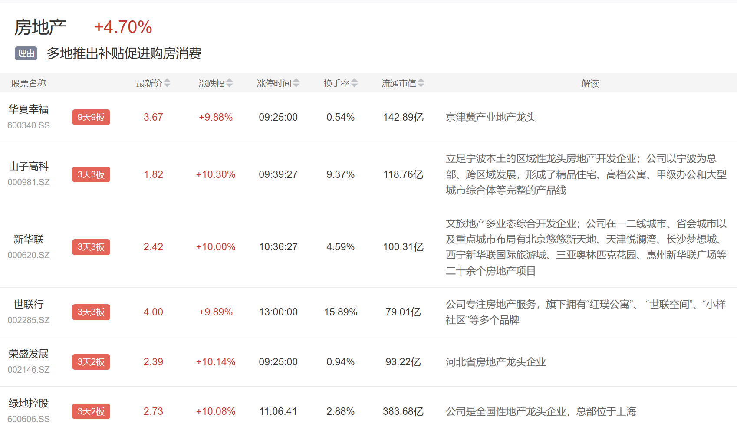Click the 股票名称 column header
This screenshot has height=430, width=737.
click(29, 83)
